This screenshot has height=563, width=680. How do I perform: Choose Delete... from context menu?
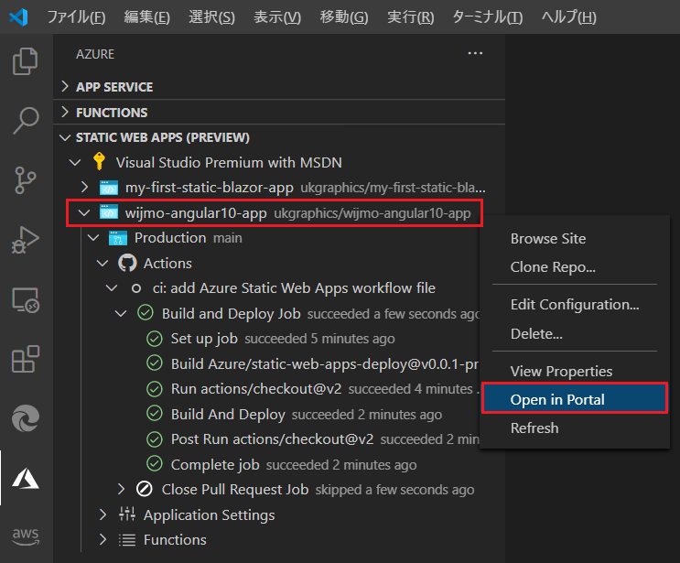coord(575,333)
